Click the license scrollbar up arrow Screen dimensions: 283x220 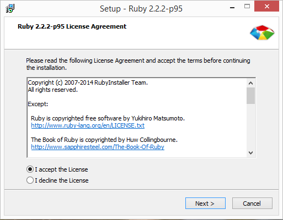[250, 83]
